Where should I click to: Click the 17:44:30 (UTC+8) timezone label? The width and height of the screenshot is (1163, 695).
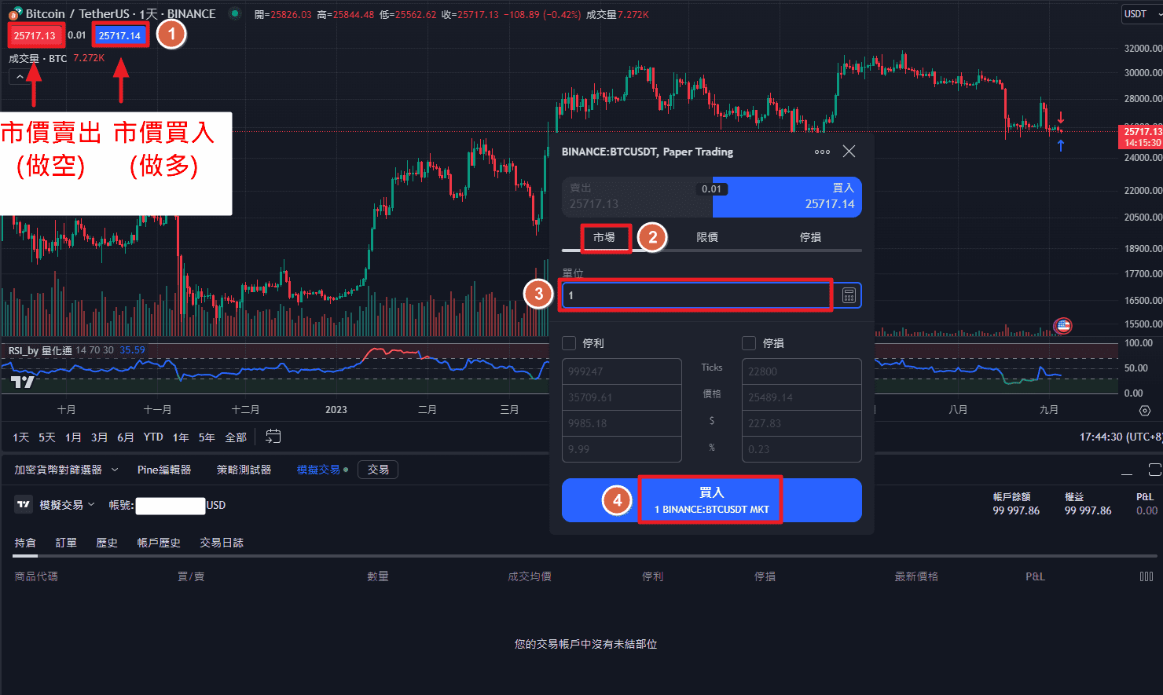(1121, 437)
